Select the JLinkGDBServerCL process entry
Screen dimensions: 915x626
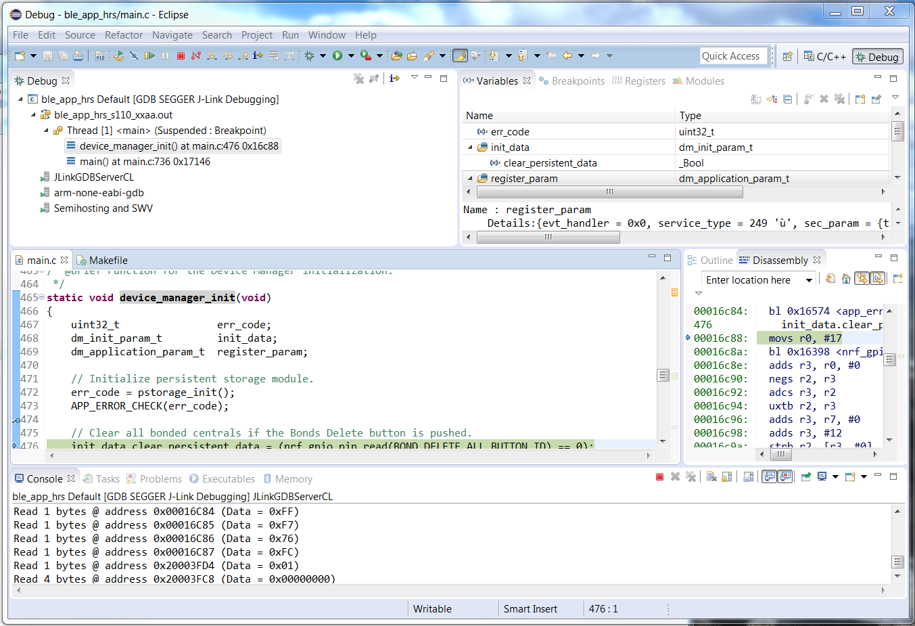(94, 177)
